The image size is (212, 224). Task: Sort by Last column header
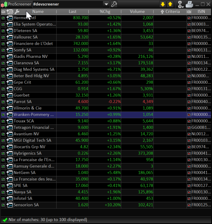72,11
